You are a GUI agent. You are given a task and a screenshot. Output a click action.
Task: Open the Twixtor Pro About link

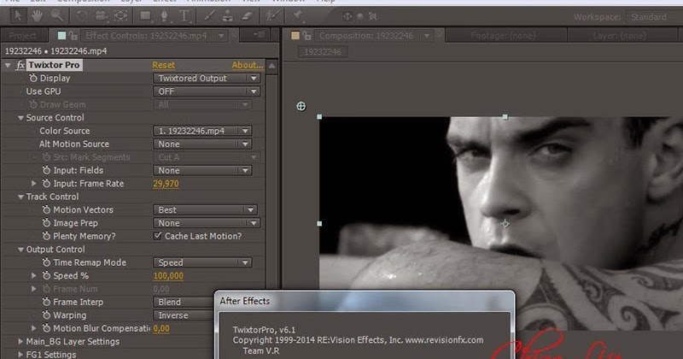(x=248, y=65)
